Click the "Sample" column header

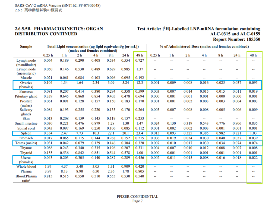point(26,47)
